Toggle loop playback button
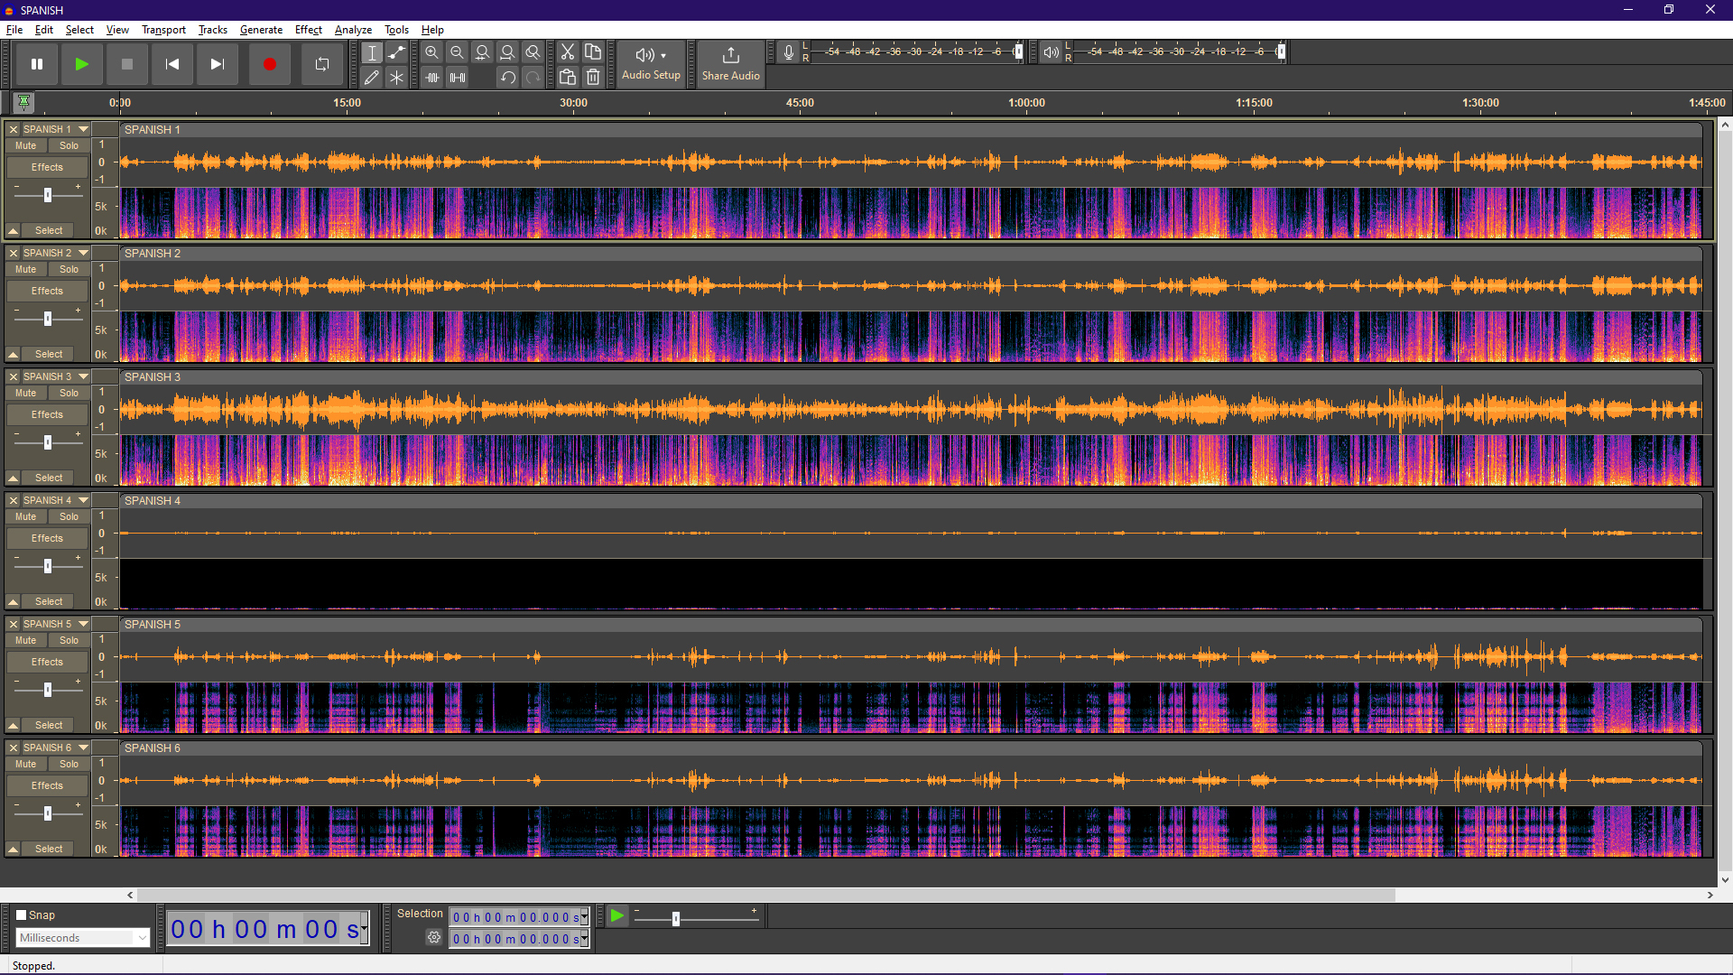 tap(322, 64)
